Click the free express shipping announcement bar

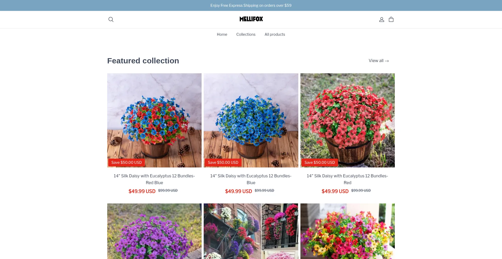point(251,5)
